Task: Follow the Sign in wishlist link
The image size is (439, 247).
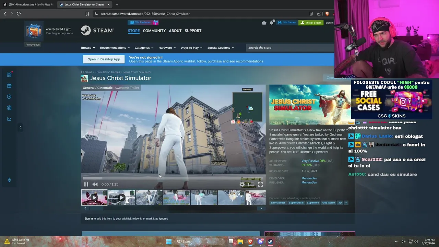Action: (88, 219)
